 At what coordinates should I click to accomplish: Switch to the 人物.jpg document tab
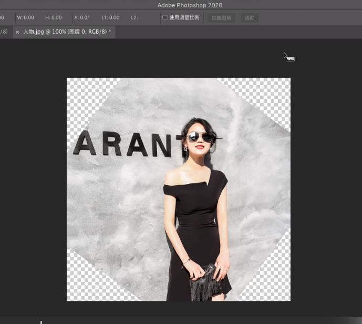pyautogui.click(x=66, y=32)
